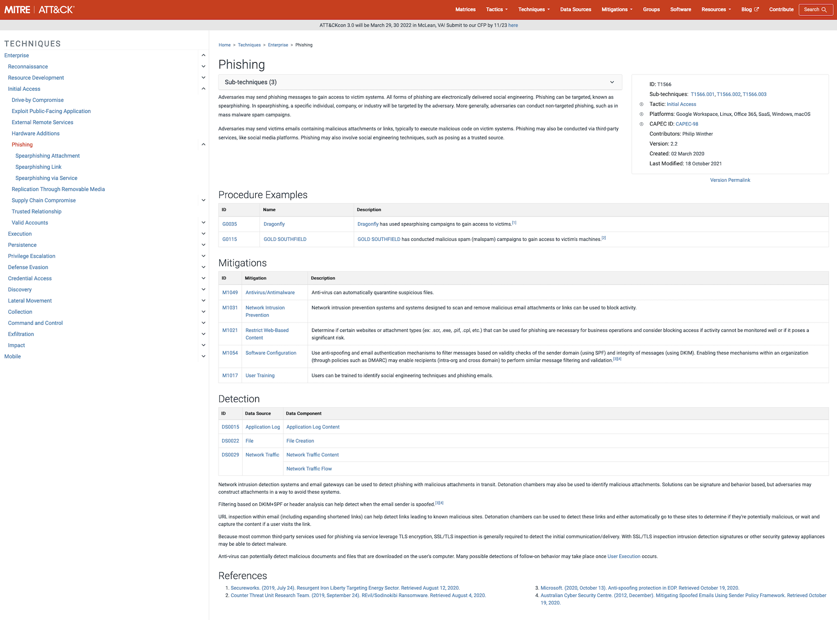Open group ID G0035 link
837x620 pixels.
click(x=229, y=224)
